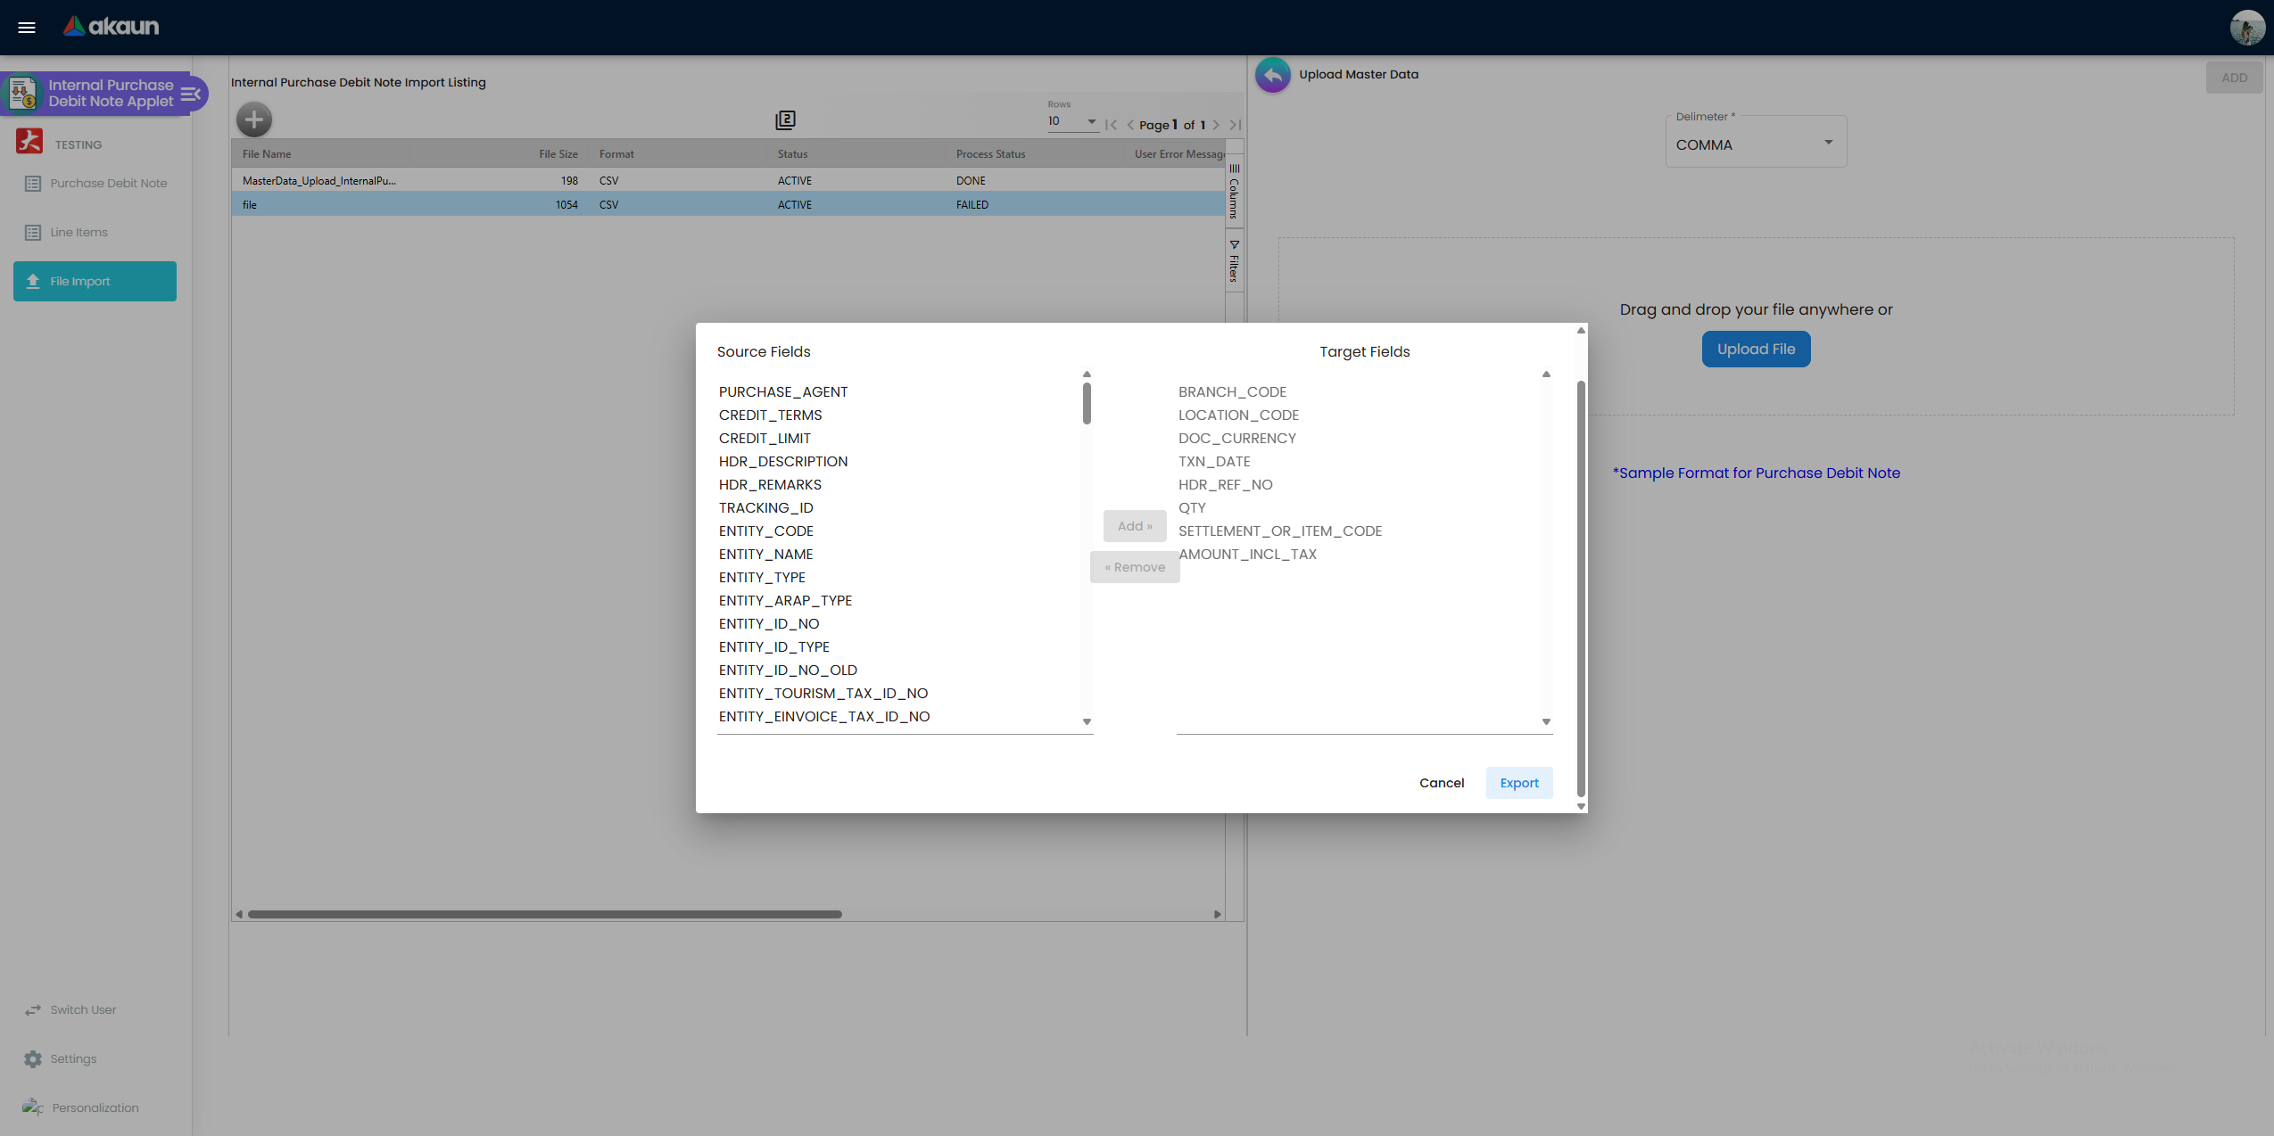This screenshot has width=2274, height=1136.
Task: Click the ADD button top right
Action: tap(2234, 78)
